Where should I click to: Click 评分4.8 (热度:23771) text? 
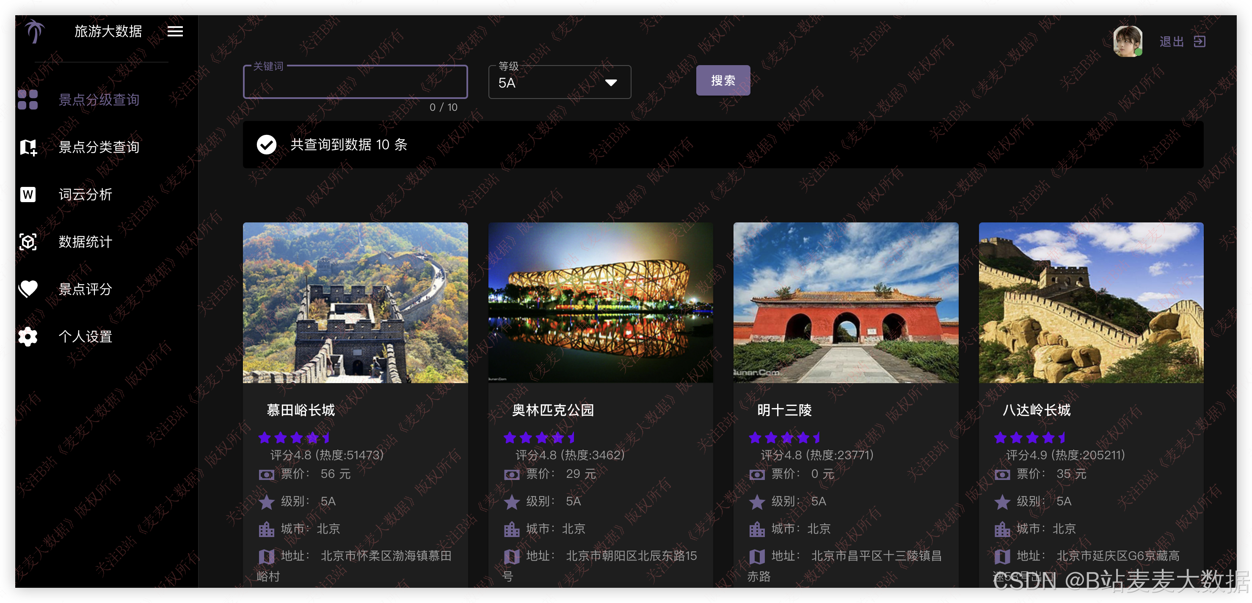click(x=817, y=455)
